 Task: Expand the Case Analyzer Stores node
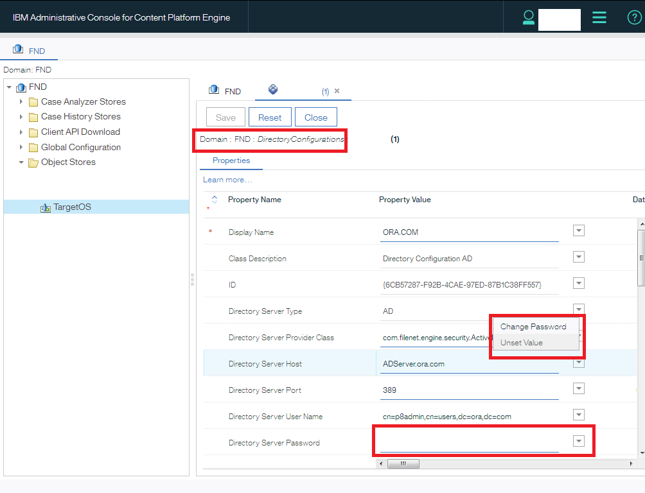click(21, 101)
